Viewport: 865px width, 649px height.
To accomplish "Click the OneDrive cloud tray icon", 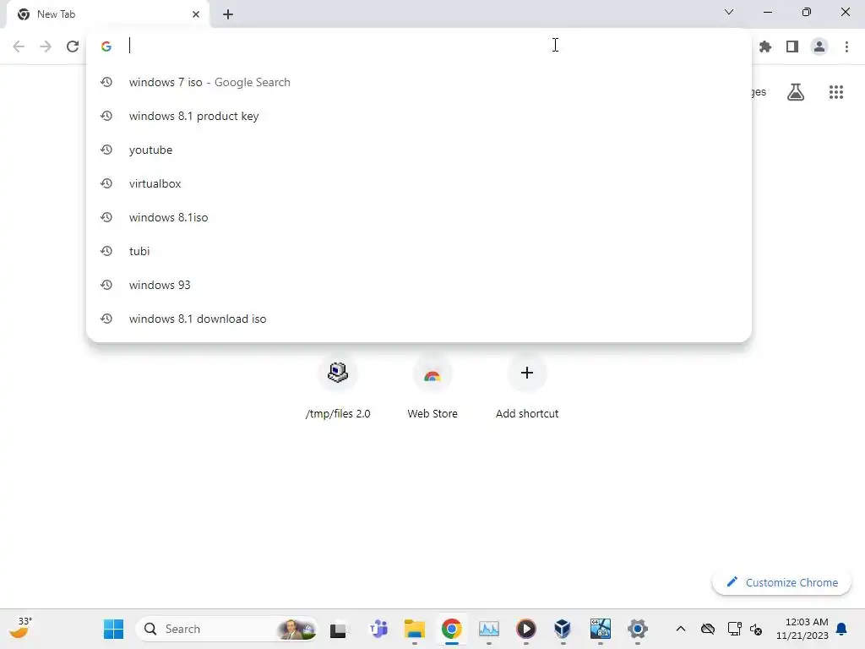I will (708, 629).
